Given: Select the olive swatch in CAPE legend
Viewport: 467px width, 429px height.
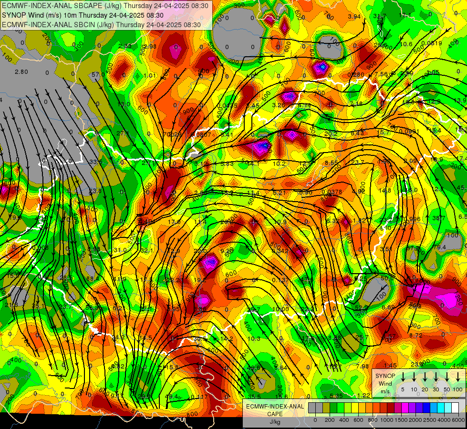Looking at the screenshot, I should pos(326,408).
